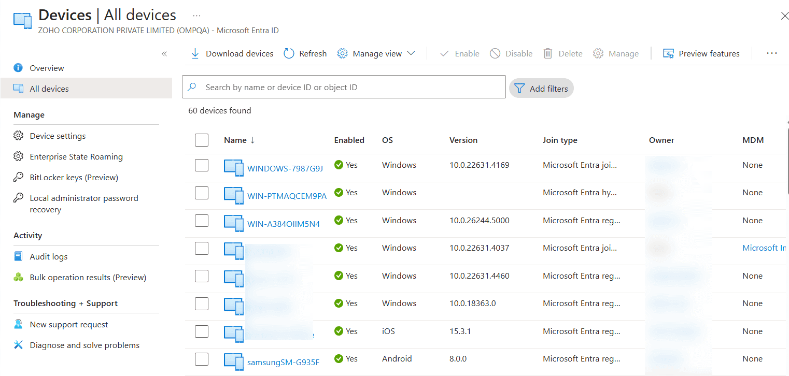Open the WIN-PTMAQCEM9PA device link
789x376 pixels.
[287, 196]
